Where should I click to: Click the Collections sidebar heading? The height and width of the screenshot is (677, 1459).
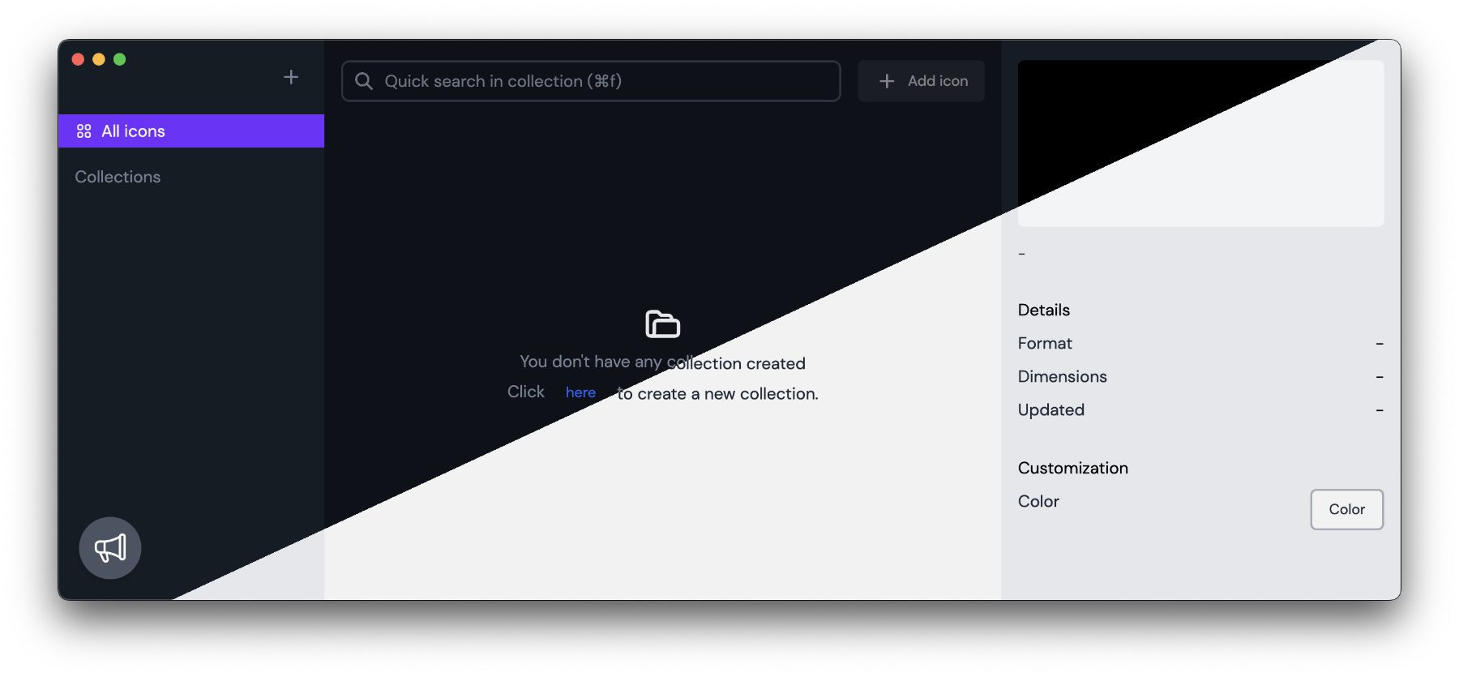(118, 177)
